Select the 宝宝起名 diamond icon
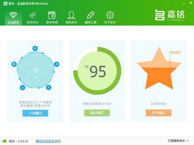 (13, 15)
